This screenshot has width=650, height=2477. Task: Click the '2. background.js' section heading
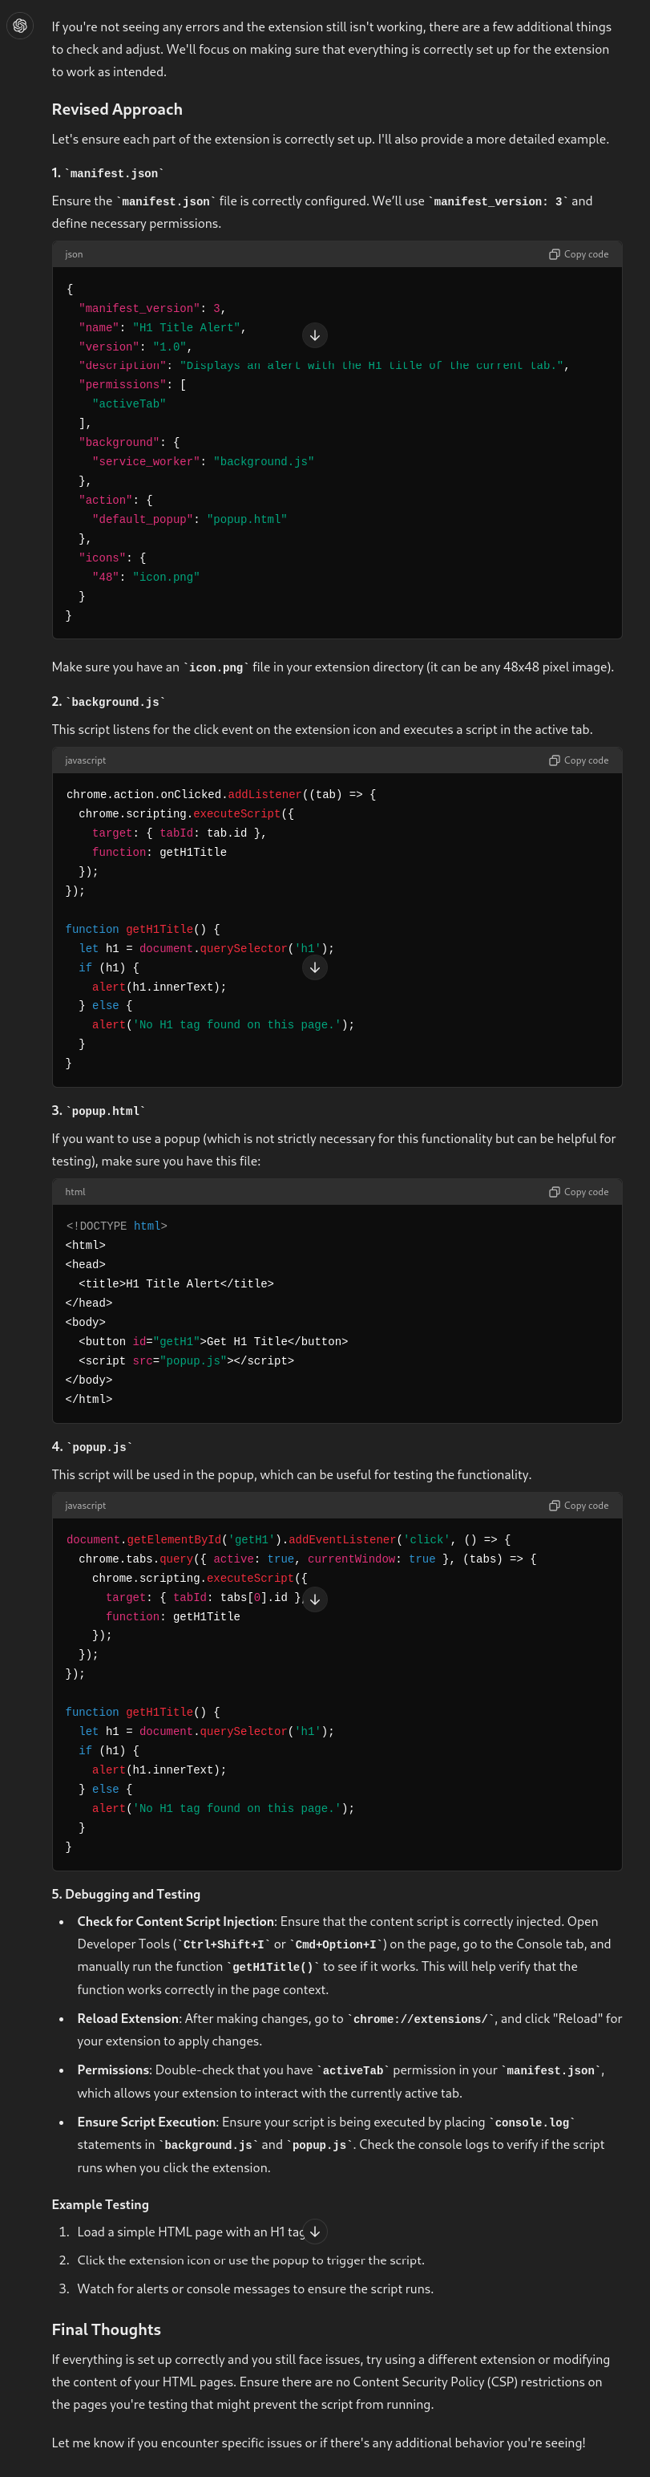point(108,702)
